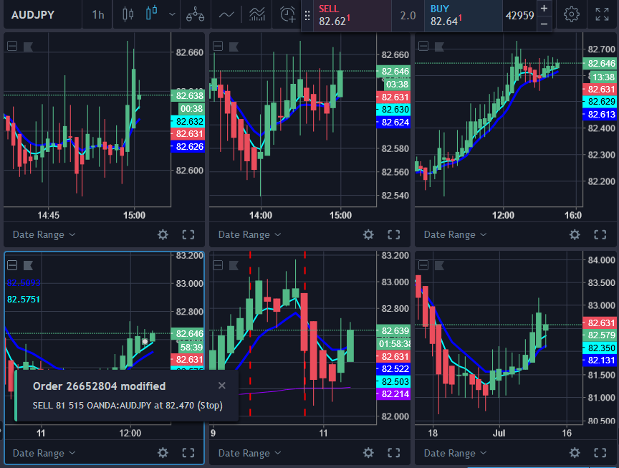The image size is (619, 468).
Task: Open Date Range dropdown in top-right chart
Action: tap(454, 234)
